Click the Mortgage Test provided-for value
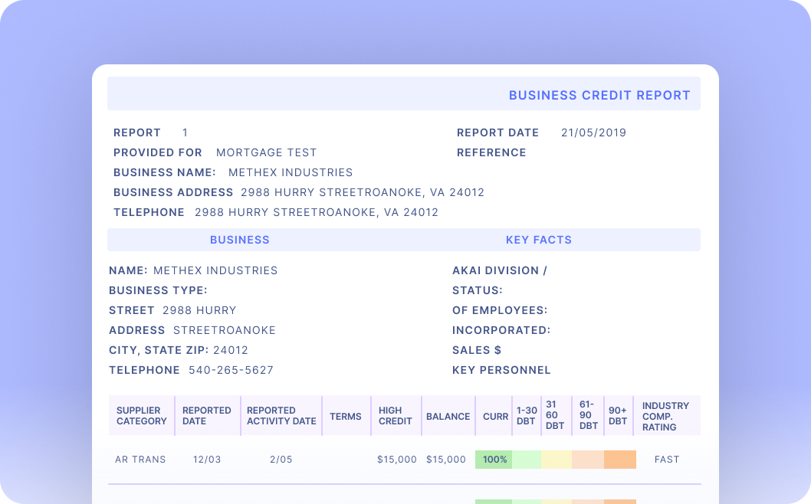Screen dimensions: 811x504 (266, 152)
